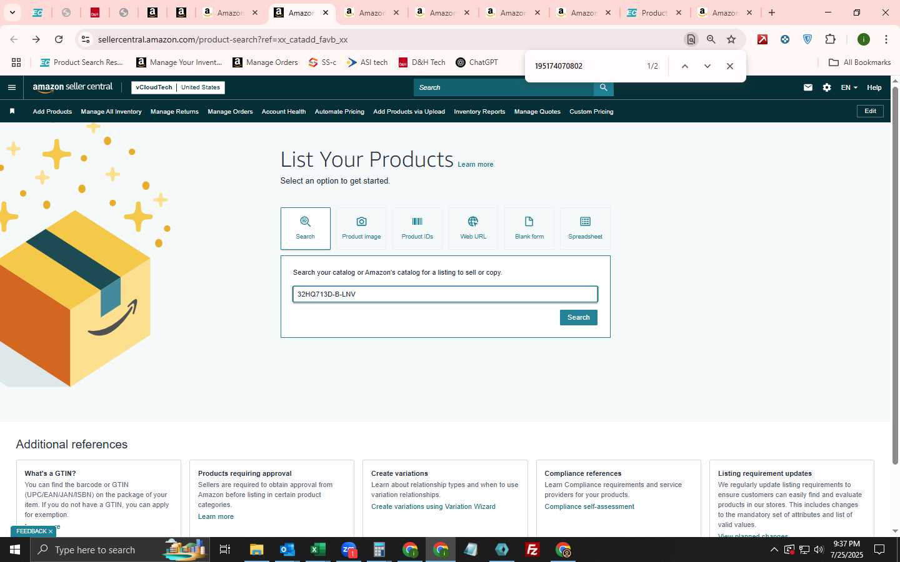Go to next find-in-page match
This screenshot has width=900, height=562.
tap(707, 66)
